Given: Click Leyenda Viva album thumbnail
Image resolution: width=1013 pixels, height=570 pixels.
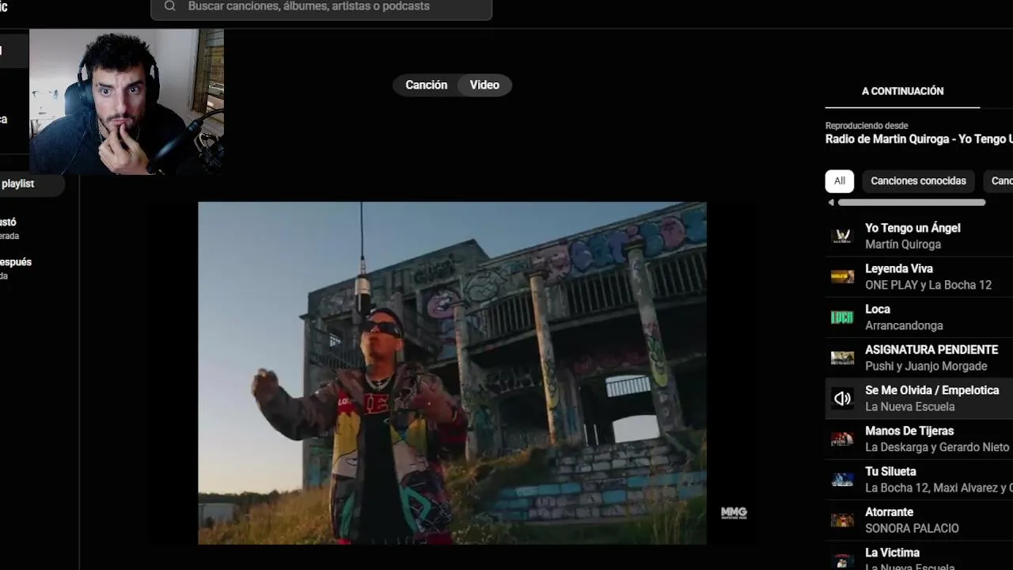Looking at the screenshot, I should point(842,276).
